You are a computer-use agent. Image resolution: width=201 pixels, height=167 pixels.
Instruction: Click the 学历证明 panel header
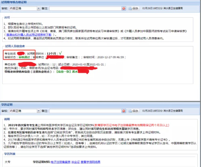coord(7,105)
